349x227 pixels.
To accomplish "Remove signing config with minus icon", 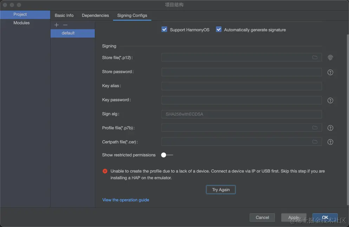I will pos(65,25).
